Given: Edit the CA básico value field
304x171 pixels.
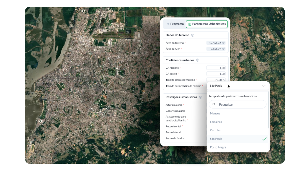Looking at the screenshot, I should pos(216,74).
